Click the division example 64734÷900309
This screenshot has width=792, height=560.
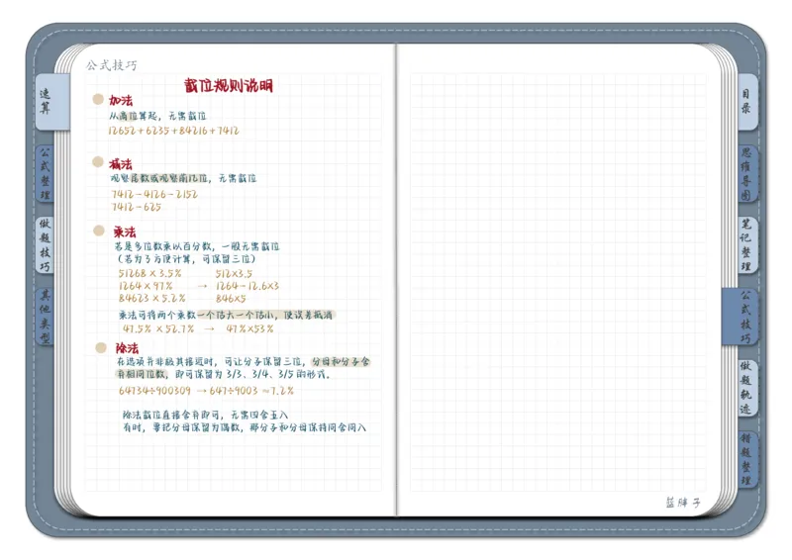[x=154, y=391]
